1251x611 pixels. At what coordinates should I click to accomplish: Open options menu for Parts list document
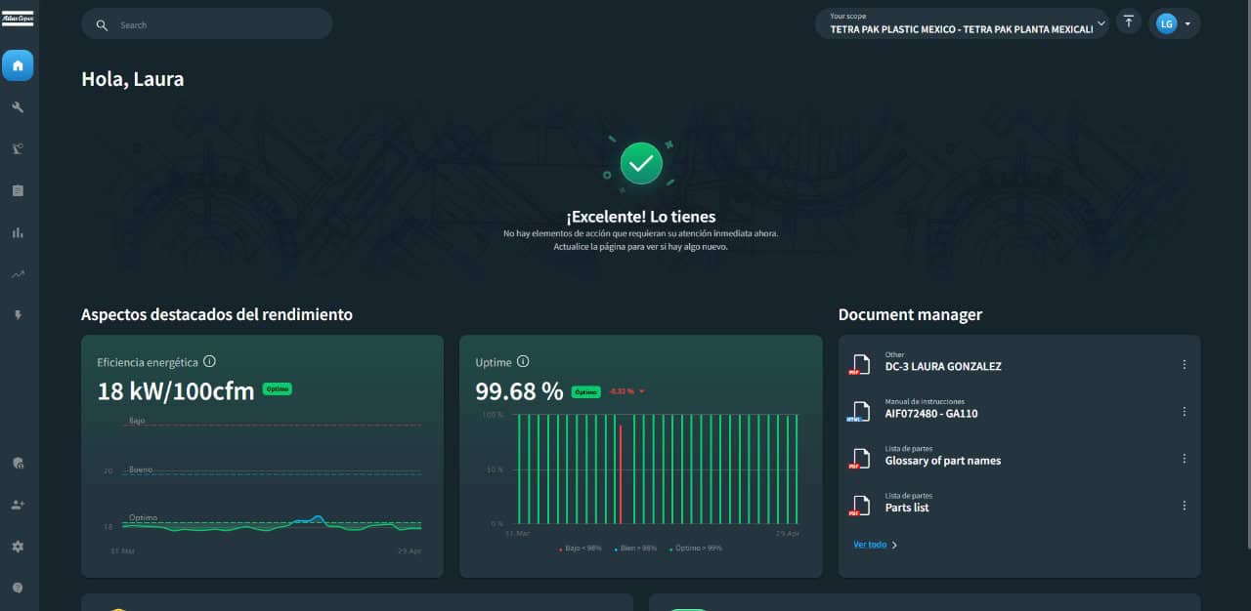click(1184, 506)
